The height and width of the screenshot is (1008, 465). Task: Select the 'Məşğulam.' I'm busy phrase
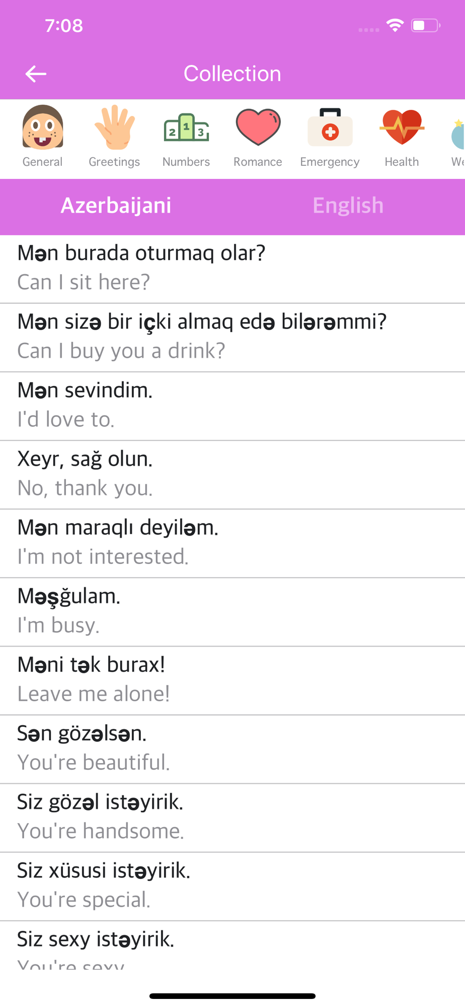pyautogui.click(x=232, y=611)
